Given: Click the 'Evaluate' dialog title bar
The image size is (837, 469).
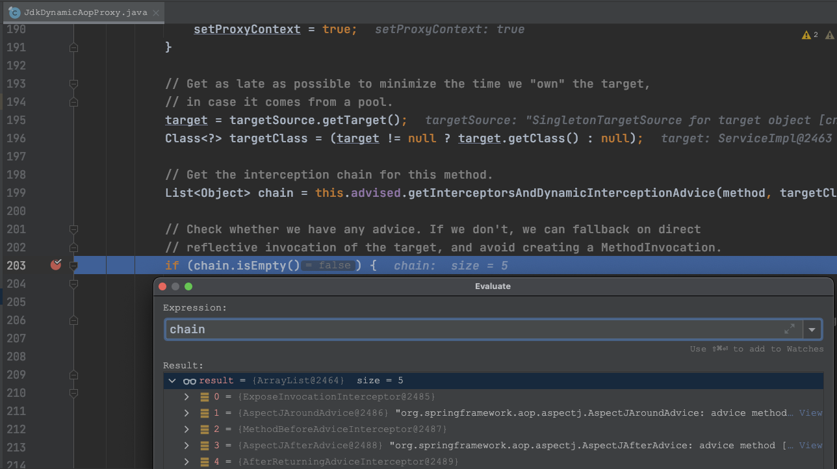Looking at the screenshot, I should tap(493, 286).
